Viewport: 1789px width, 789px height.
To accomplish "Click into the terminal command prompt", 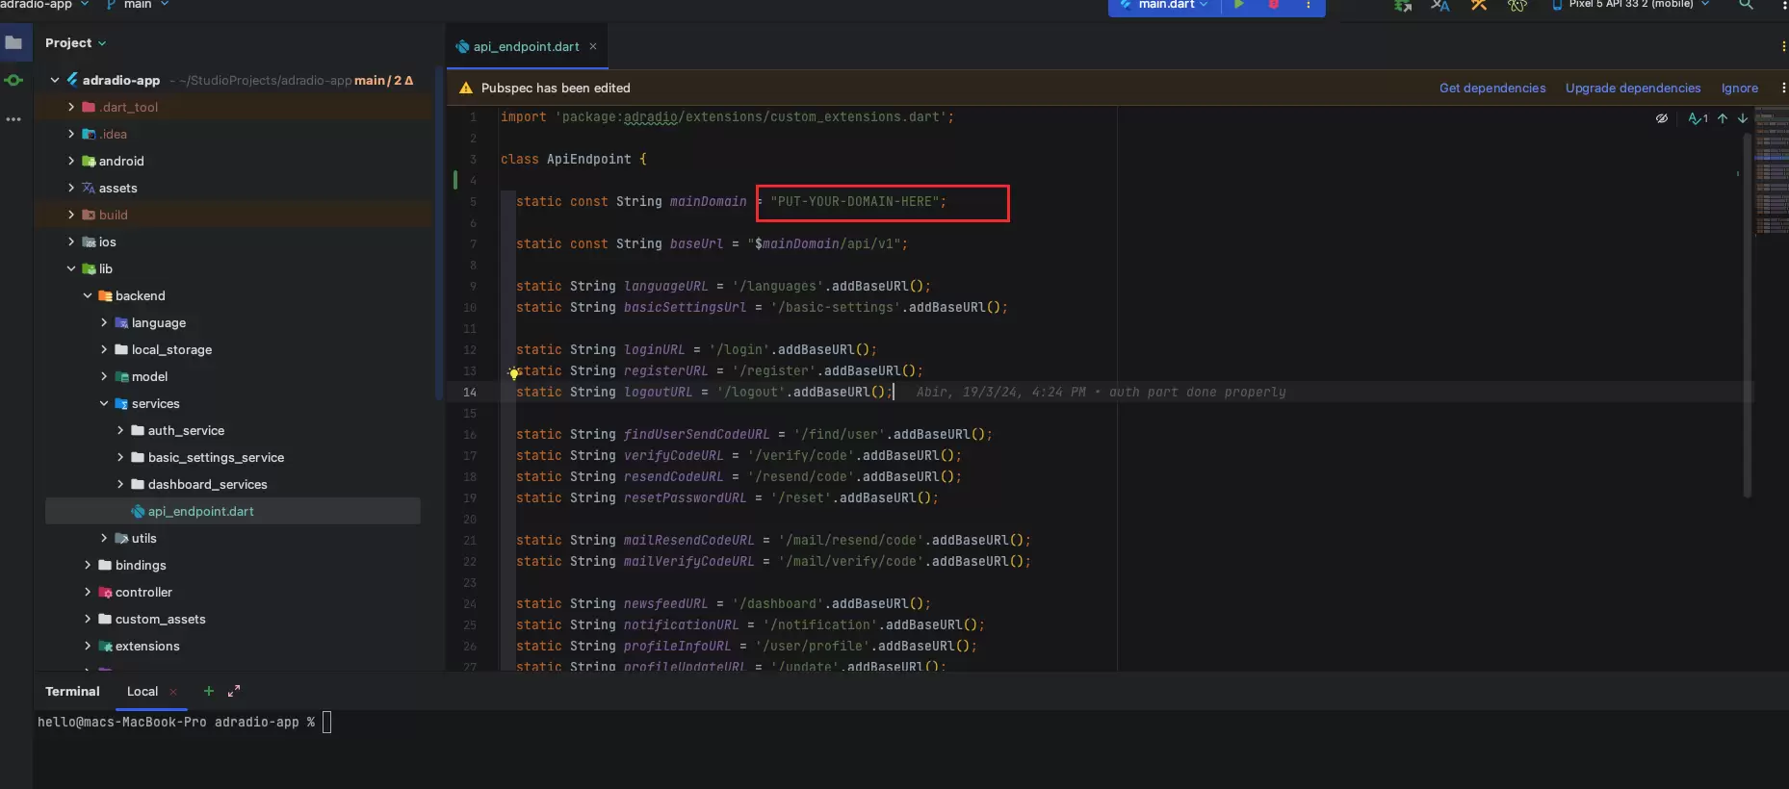I will point(326,722).
